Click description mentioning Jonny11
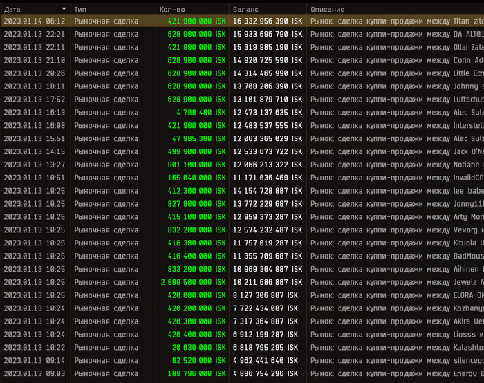Image resolution: width=484 pixels, height=383 pixels. [x=397, y=204]
